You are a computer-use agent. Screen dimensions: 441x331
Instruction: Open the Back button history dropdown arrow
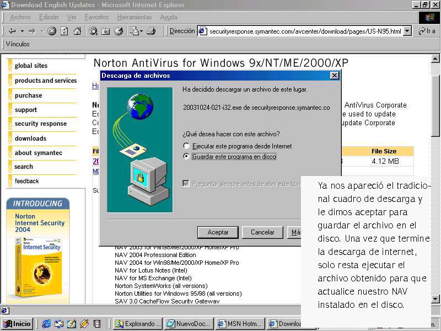click(x=22, y=31)
